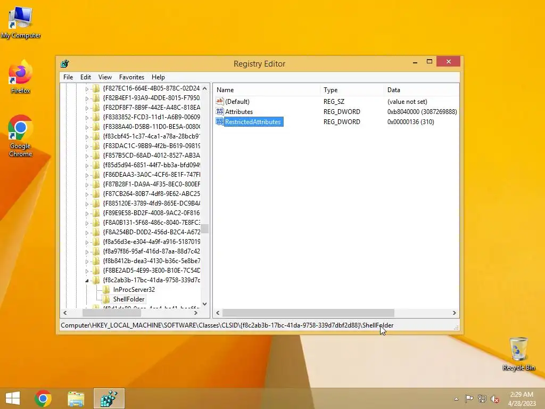The width and height of the screenshot is (545, 409).
Task: Click the taskbar clock showing 2:29 AM
Action: point(522,399)
